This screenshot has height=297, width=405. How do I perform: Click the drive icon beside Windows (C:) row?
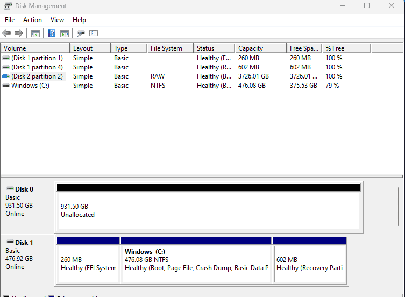pyautogui.click(x=6, y=86)
